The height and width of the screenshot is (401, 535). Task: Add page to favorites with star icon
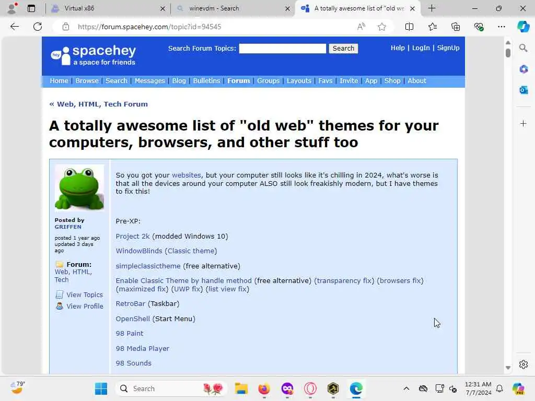click(382, 27)
